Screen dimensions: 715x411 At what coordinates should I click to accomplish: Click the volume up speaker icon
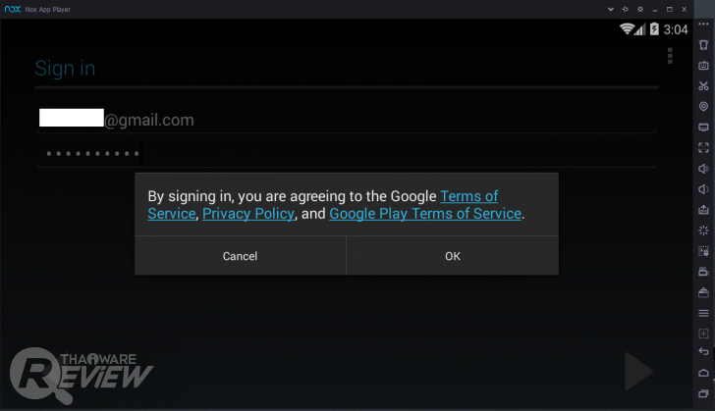tap(703, 168)
